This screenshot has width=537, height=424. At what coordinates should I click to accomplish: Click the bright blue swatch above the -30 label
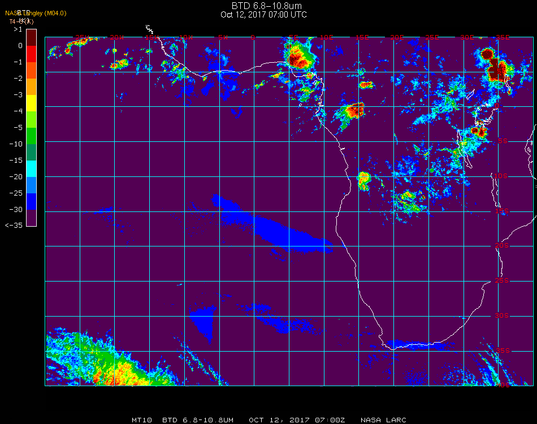point(31,202)
